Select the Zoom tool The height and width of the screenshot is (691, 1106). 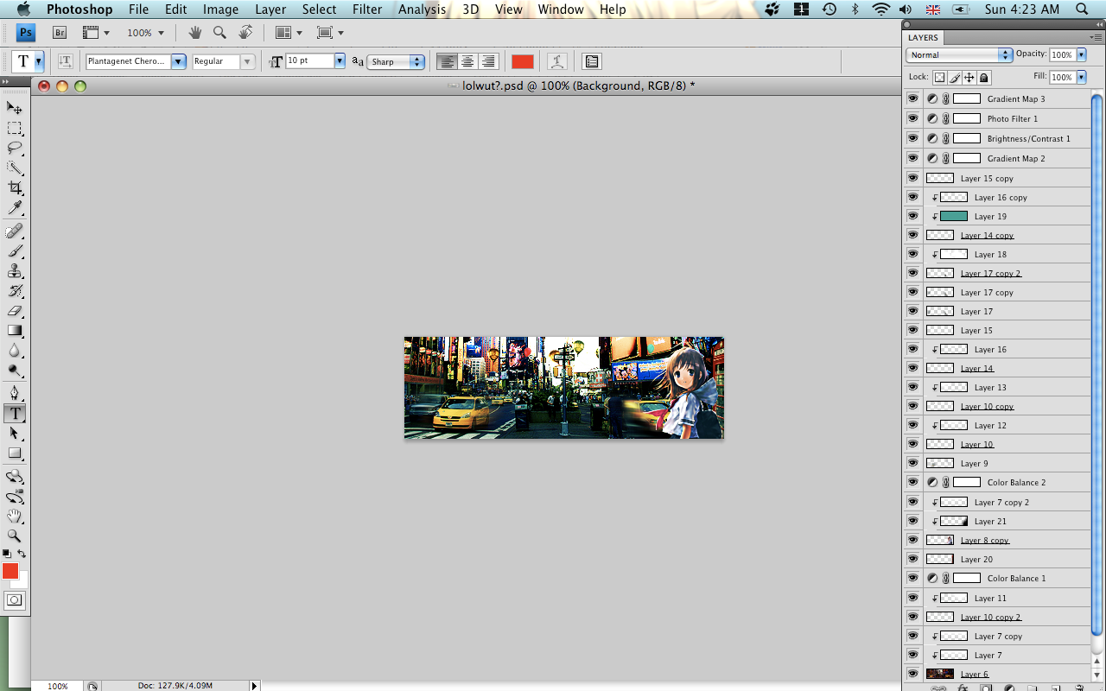tap(14, 536)
